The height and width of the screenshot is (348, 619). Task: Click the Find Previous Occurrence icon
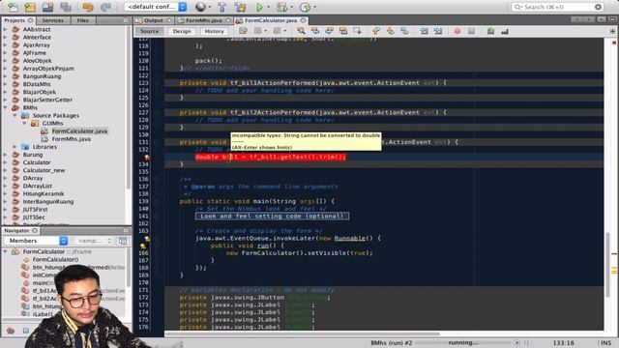point(315,31)
